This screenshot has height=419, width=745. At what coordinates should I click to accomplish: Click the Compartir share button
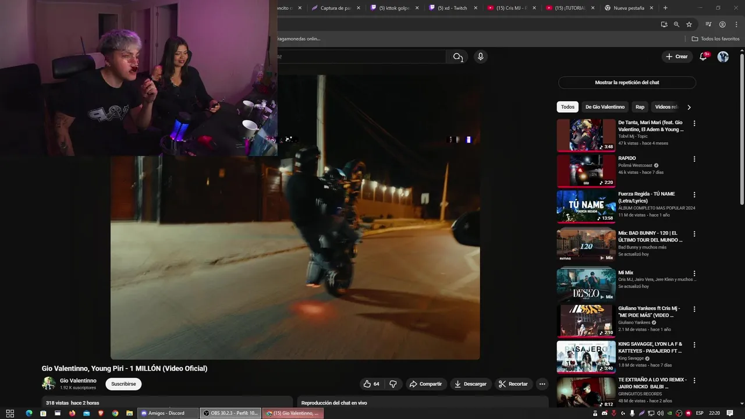click(425, 384)
